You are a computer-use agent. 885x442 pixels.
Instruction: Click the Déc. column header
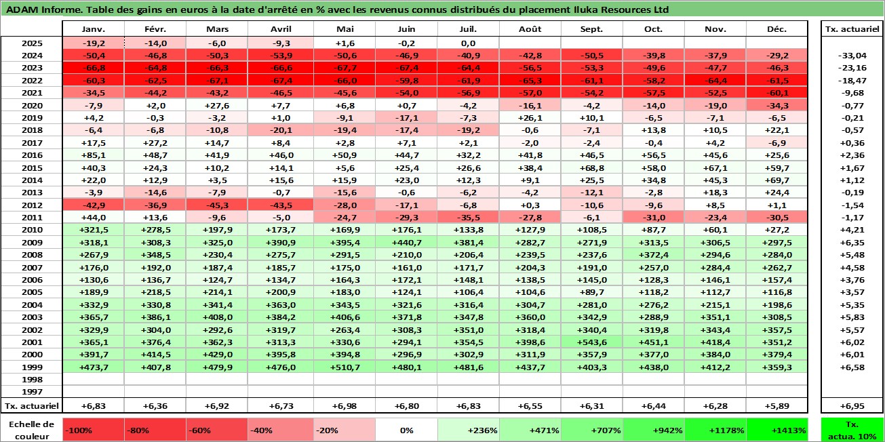pos(777,29)
